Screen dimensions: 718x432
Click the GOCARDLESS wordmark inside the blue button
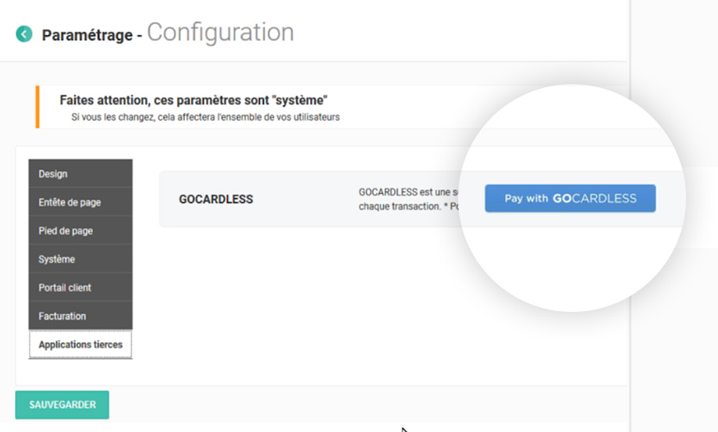[595, 199]
